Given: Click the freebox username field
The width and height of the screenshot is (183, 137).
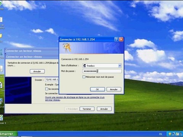Looking at the screenshot, I should pyautogui.click(x=102, y=65).
